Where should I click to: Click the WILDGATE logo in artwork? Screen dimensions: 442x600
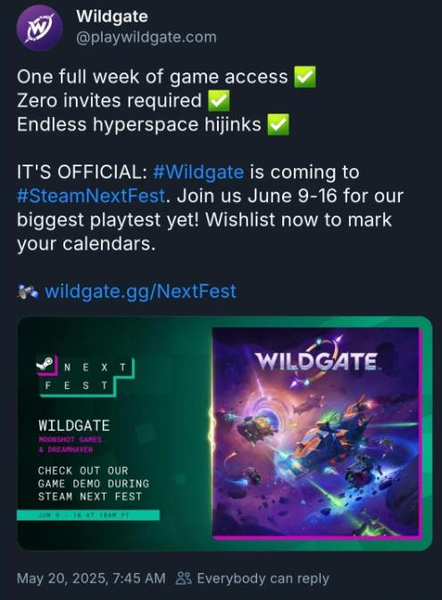pyautogui.click(x=316, y=360)
